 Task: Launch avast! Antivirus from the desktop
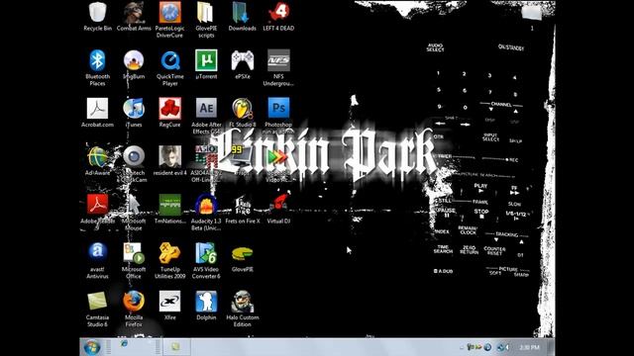pyautogui.click(x=97, y=260)
